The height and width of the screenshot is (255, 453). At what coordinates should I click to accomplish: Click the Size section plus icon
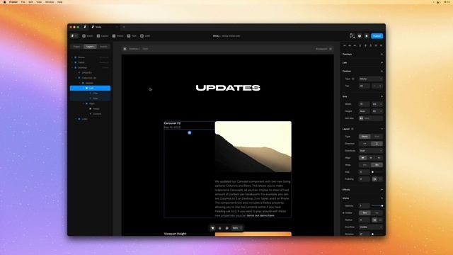(382, 96)
